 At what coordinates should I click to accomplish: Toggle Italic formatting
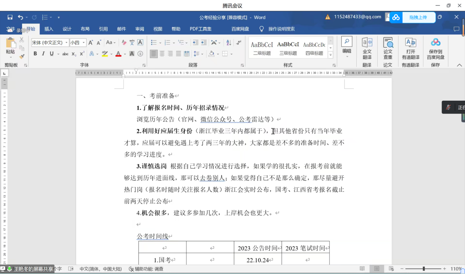[x=43, y=54]
